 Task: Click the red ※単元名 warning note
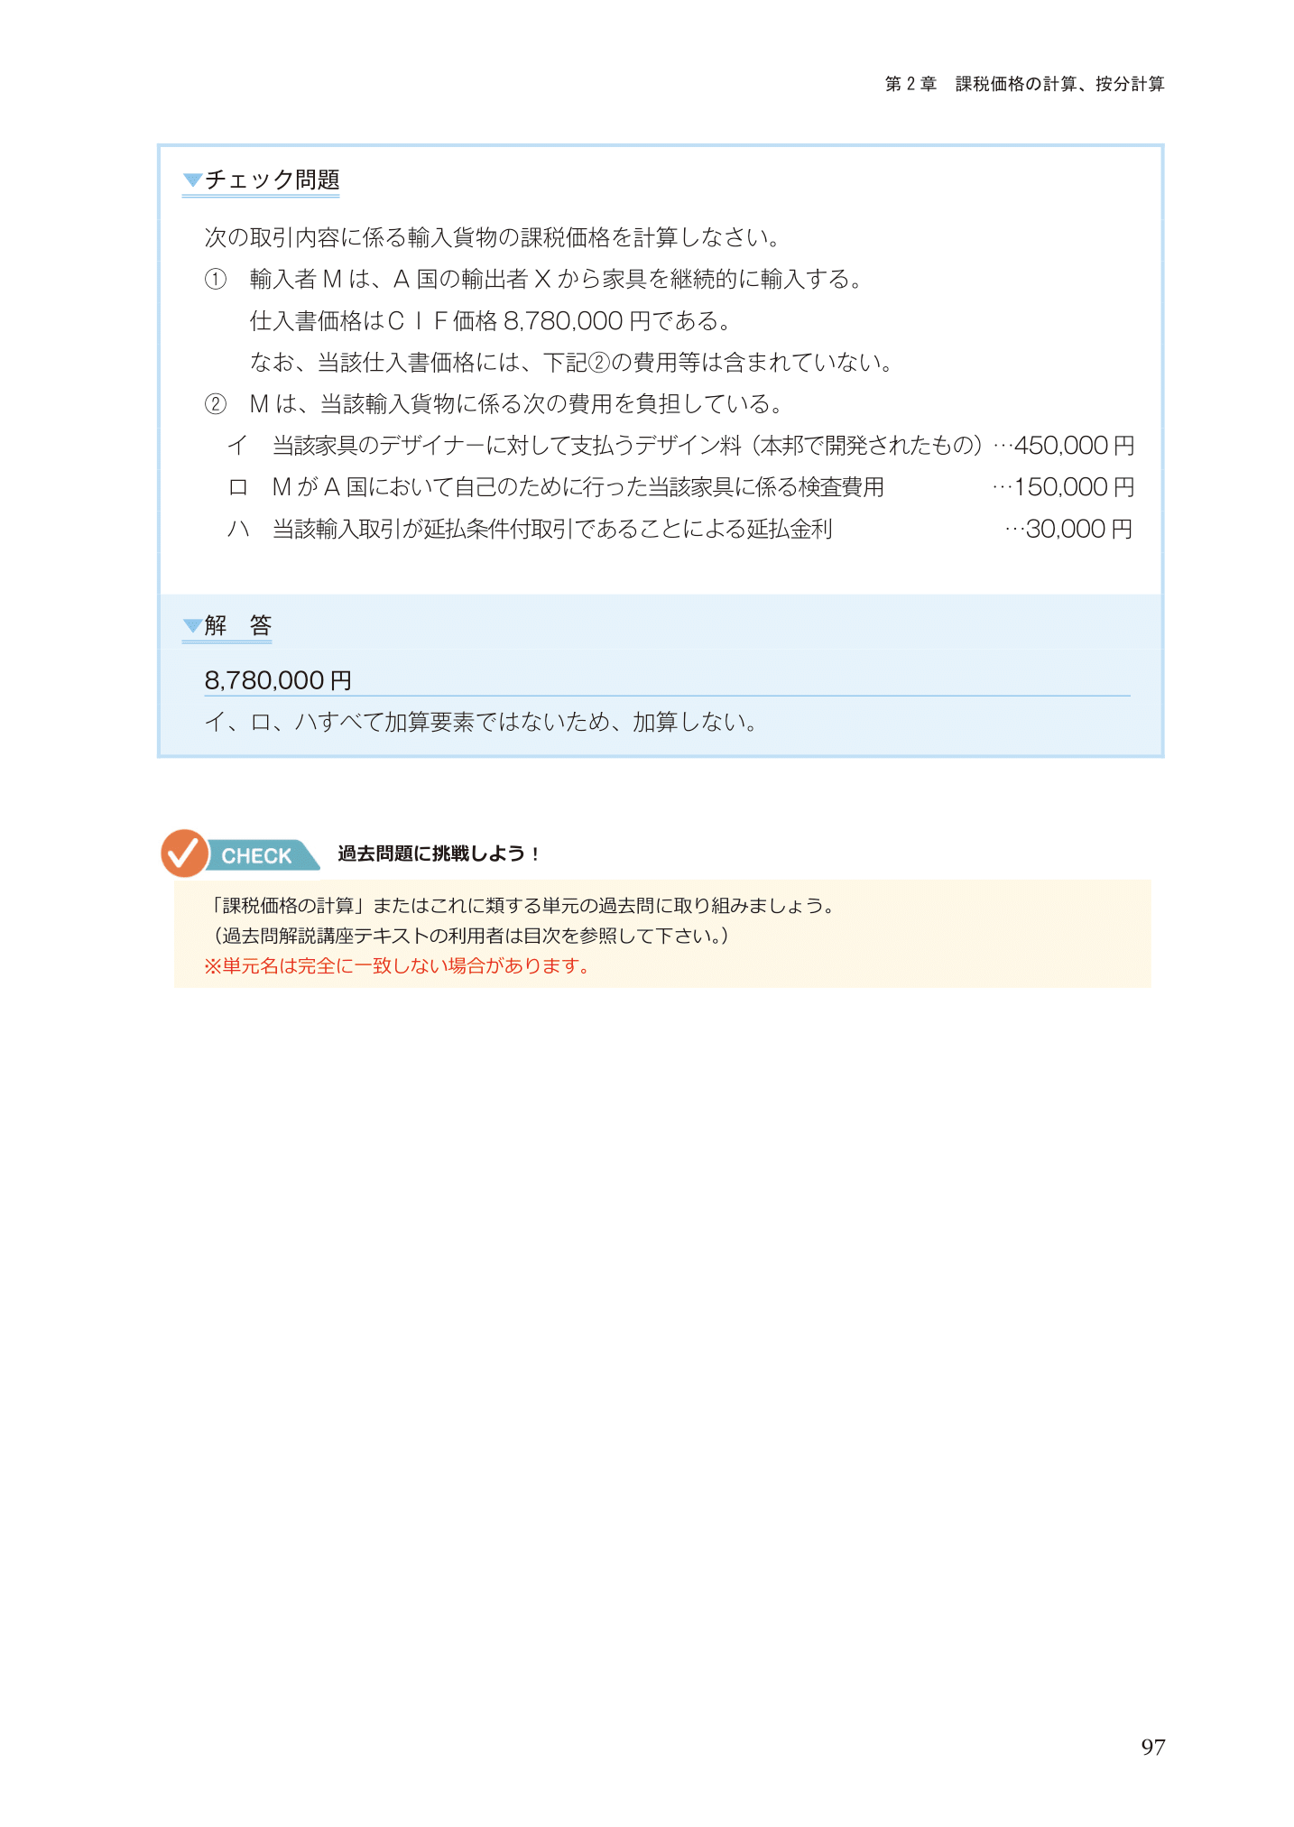(397, 966)
